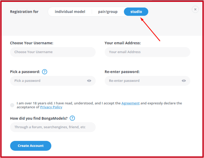The height and width of the screenshot is (158, 204).
Task: Focus the Pick a password text field
Action: [x=48, y=81]
